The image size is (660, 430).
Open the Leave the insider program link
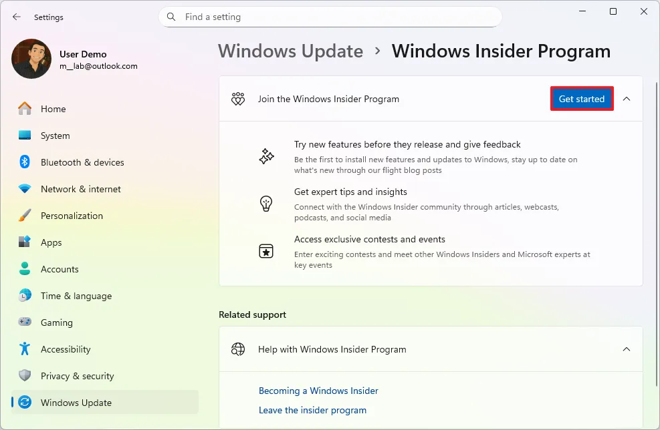click(x=312, y=410)
